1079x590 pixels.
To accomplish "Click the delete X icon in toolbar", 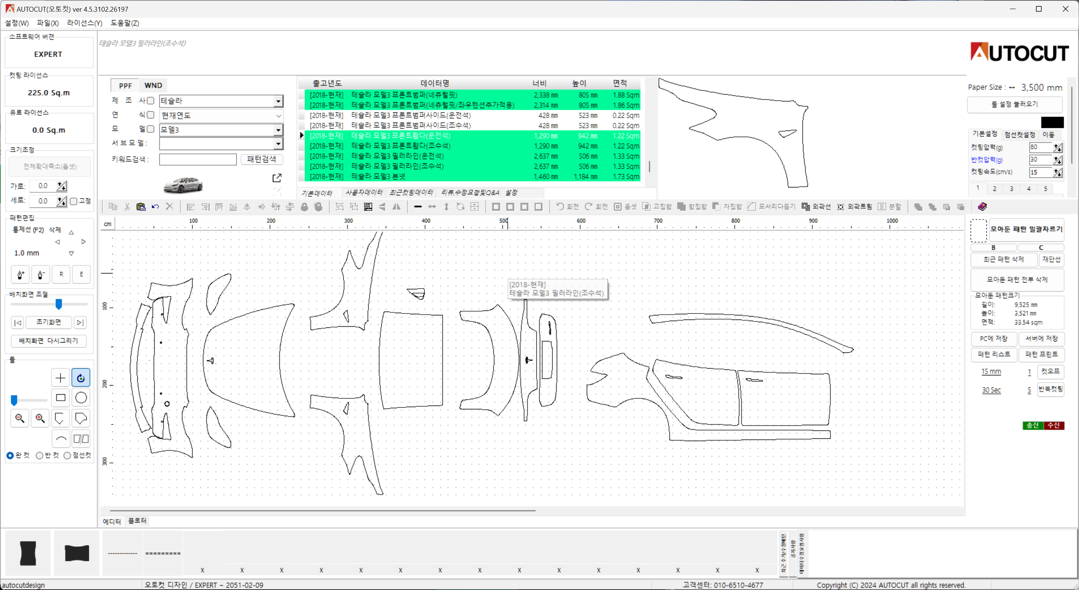I will pos(169,206).
